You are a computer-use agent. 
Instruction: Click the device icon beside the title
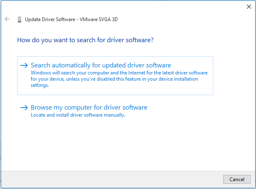(20, 19)
